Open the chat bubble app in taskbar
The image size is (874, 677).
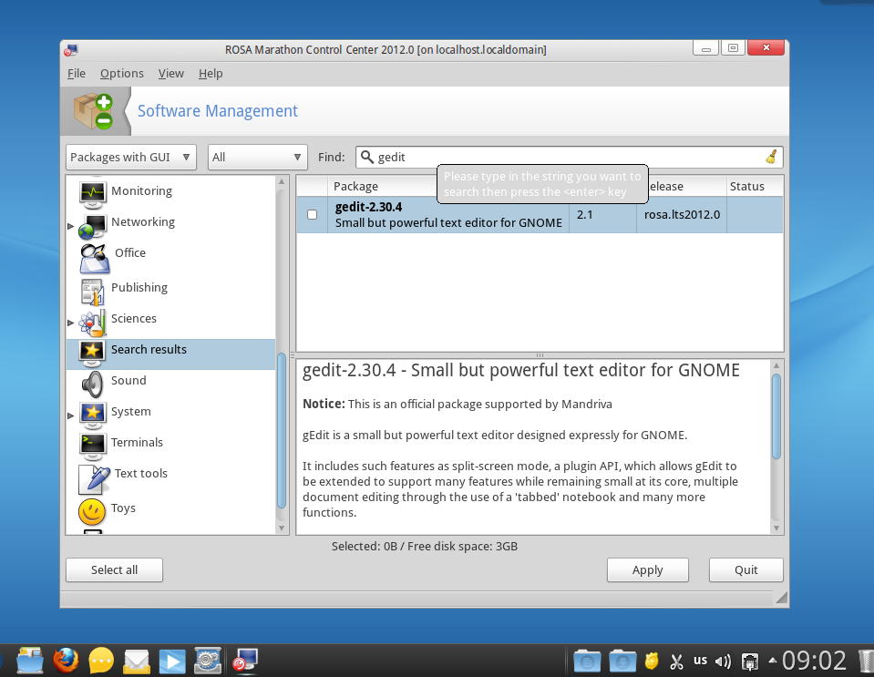[x=101, y=661]
